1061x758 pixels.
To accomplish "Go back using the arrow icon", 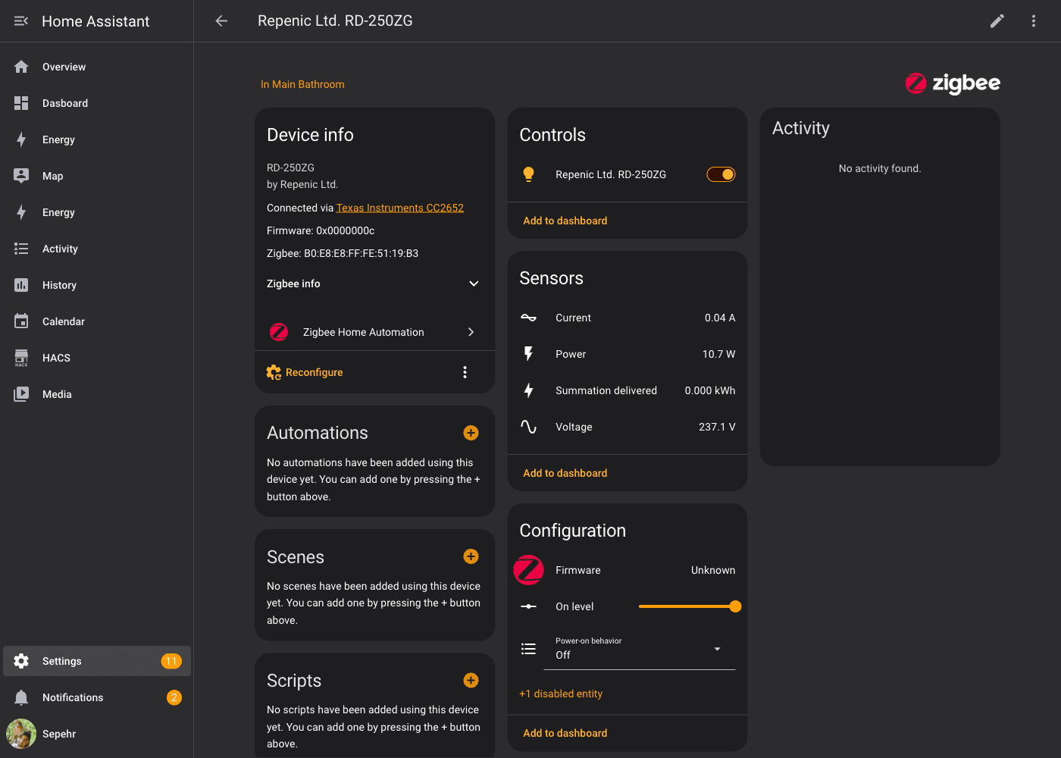I will point(221,21).
